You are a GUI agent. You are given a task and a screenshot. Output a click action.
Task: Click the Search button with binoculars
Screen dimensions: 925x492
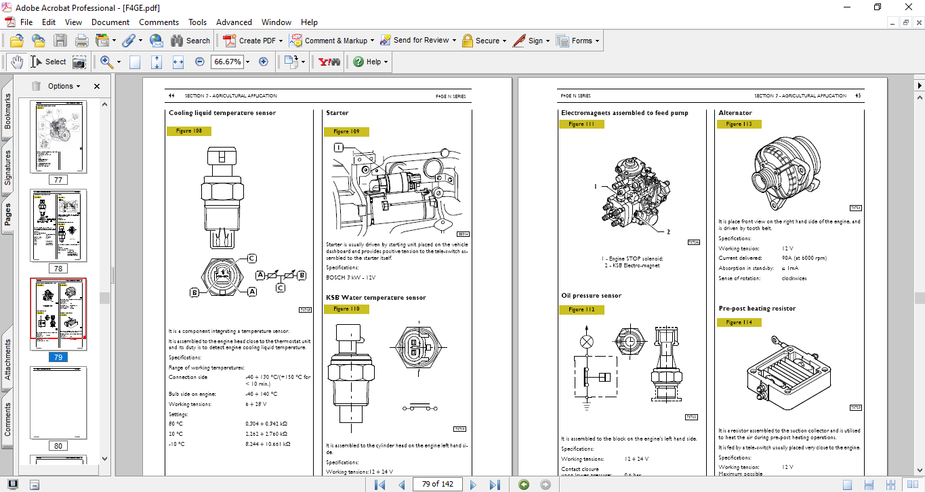pos(190,41)
